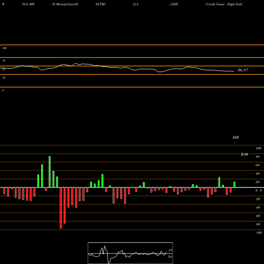Click the RSI value 36.87
This screenshot has width=264, height=264.
[243, 70]
